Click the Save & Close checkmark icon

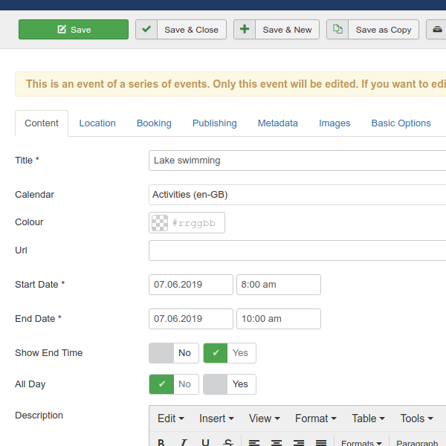click(146, 30)
